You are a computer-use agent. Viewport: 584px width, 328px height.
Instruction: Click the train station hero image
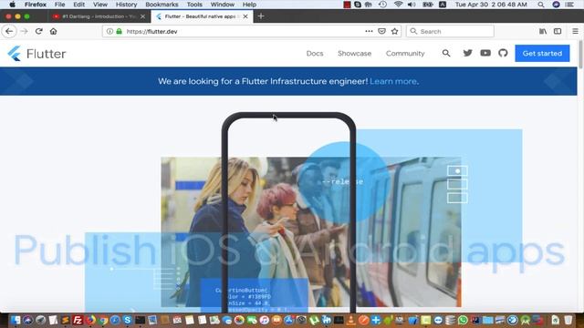(x=310, y=231)
